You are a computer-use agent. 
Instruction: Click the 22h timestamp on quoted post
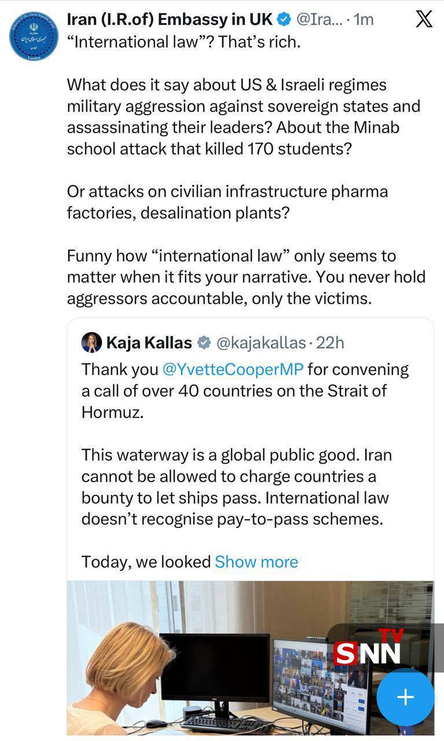(331, 343)
